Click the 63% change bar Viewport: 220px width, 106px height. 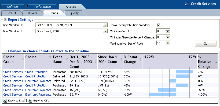tap(185, 72)
